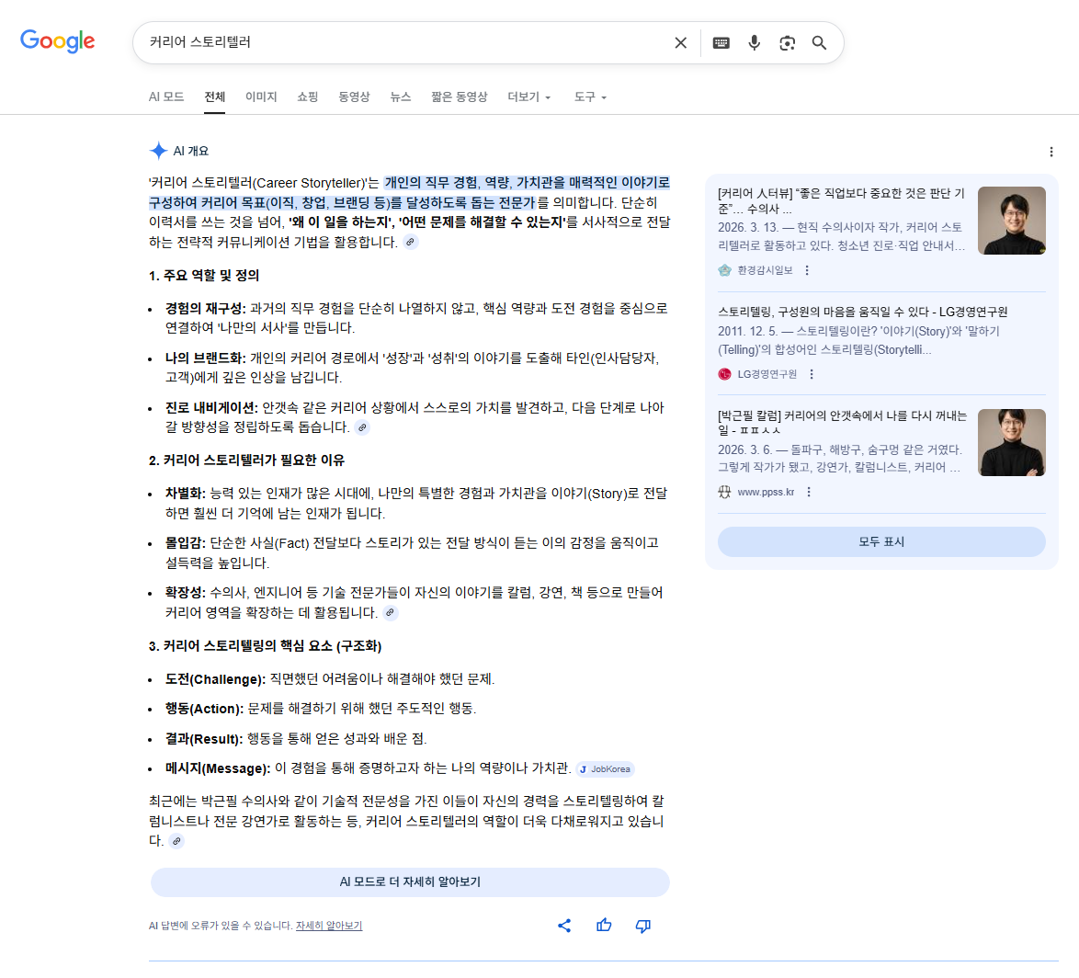
Task: Give a thumbs up to the AI answer
Action: click(604, 926)
